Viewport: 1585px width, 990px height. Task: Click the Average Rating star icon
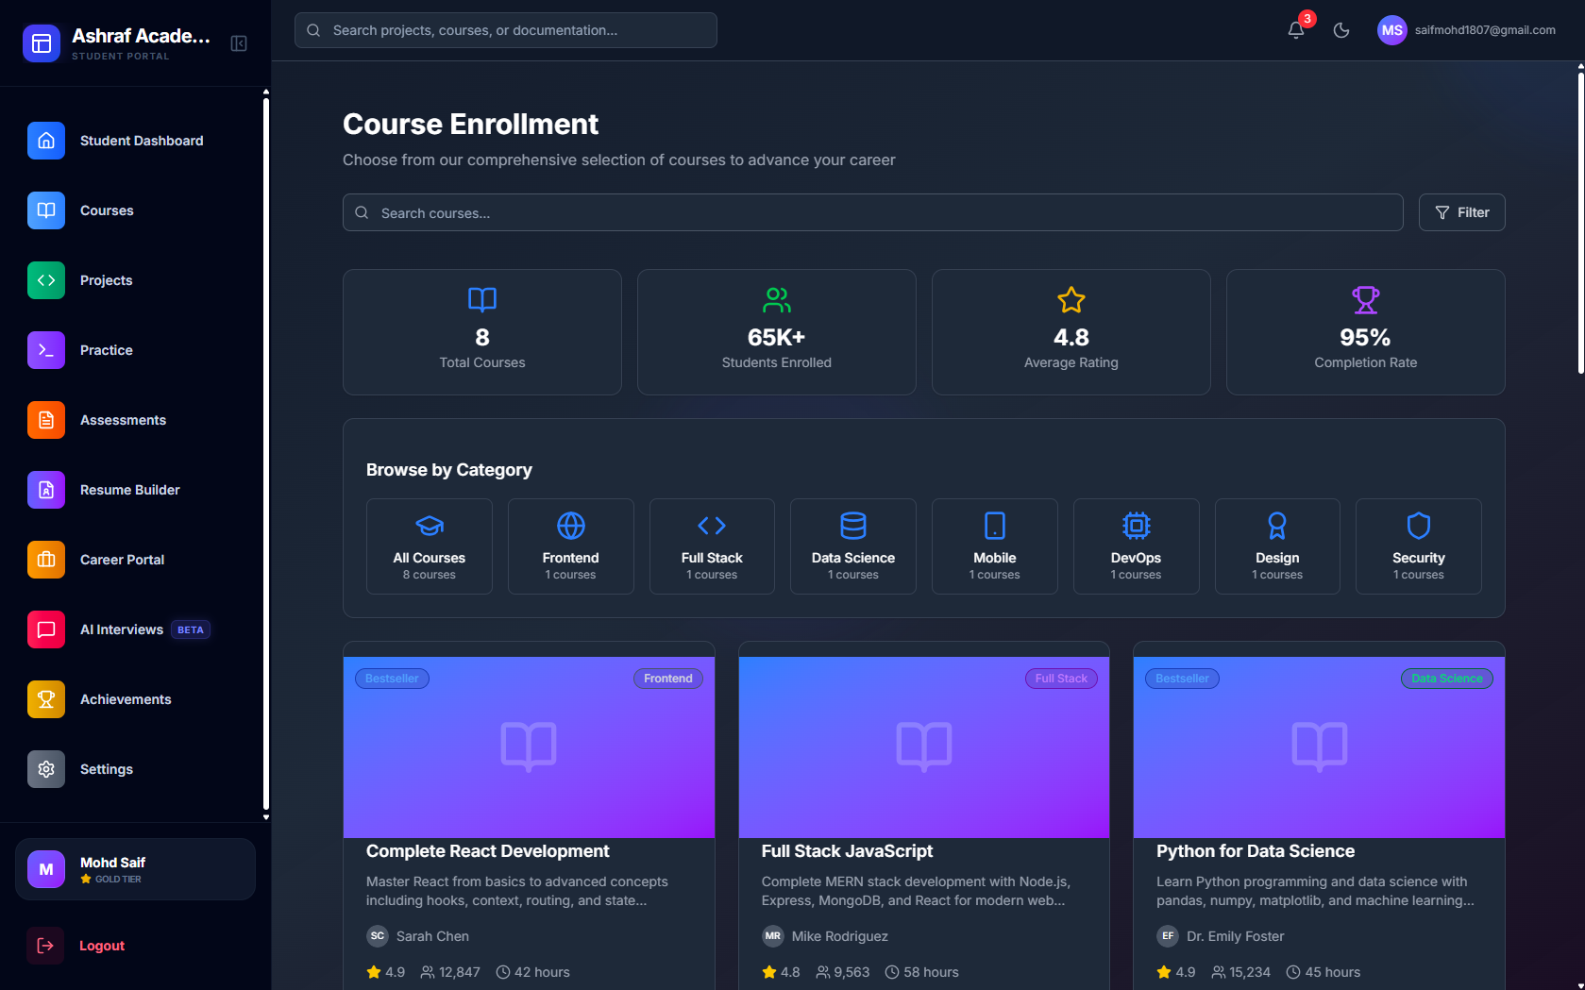[x=1071, y=300]
